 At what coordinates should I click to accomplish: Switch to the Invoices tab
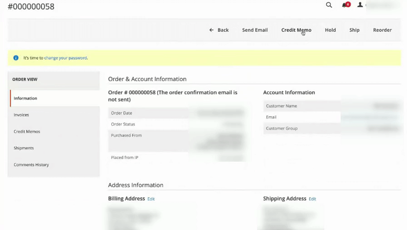[x=21, y=115]
